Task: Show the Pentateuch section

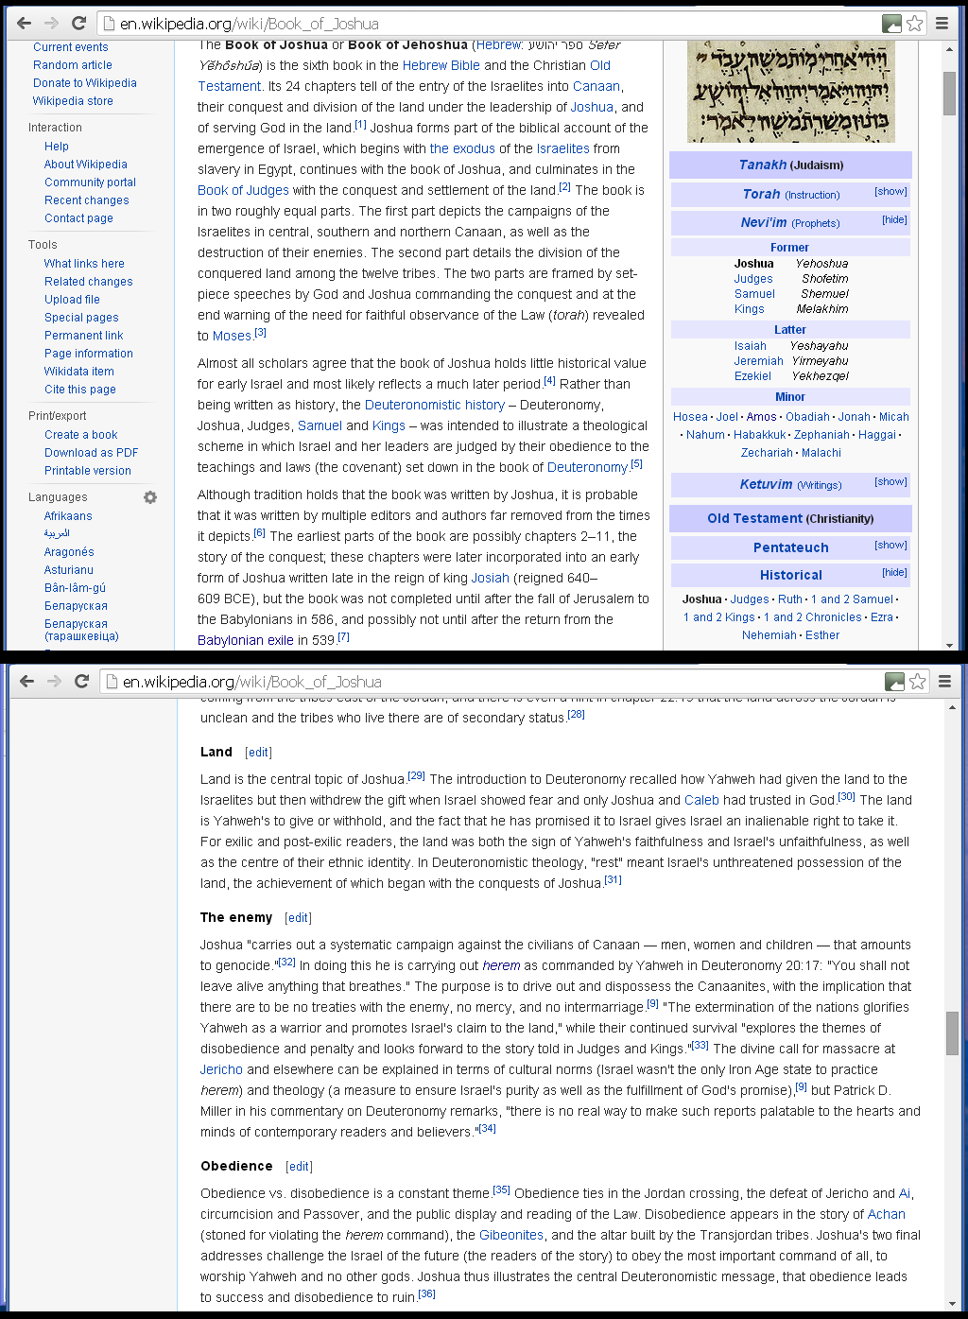Action: (890, 546)
